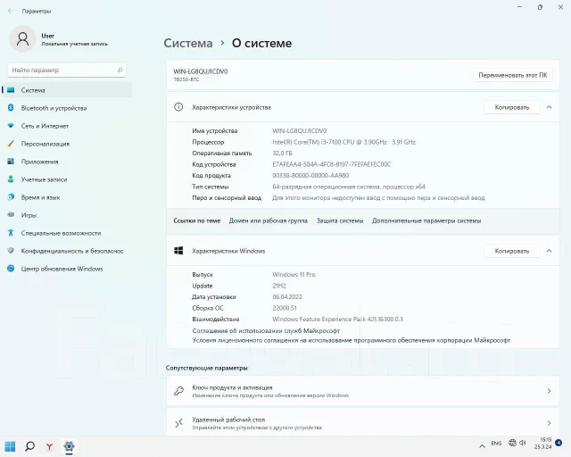Image resolution: width=571 pixels, height=457 pixels.
Task: Click Settings gear on the taskbar
Action: coord(69,446)
